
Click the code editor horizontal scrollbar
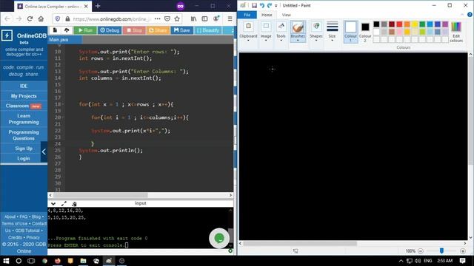click(x=100, y=195)
